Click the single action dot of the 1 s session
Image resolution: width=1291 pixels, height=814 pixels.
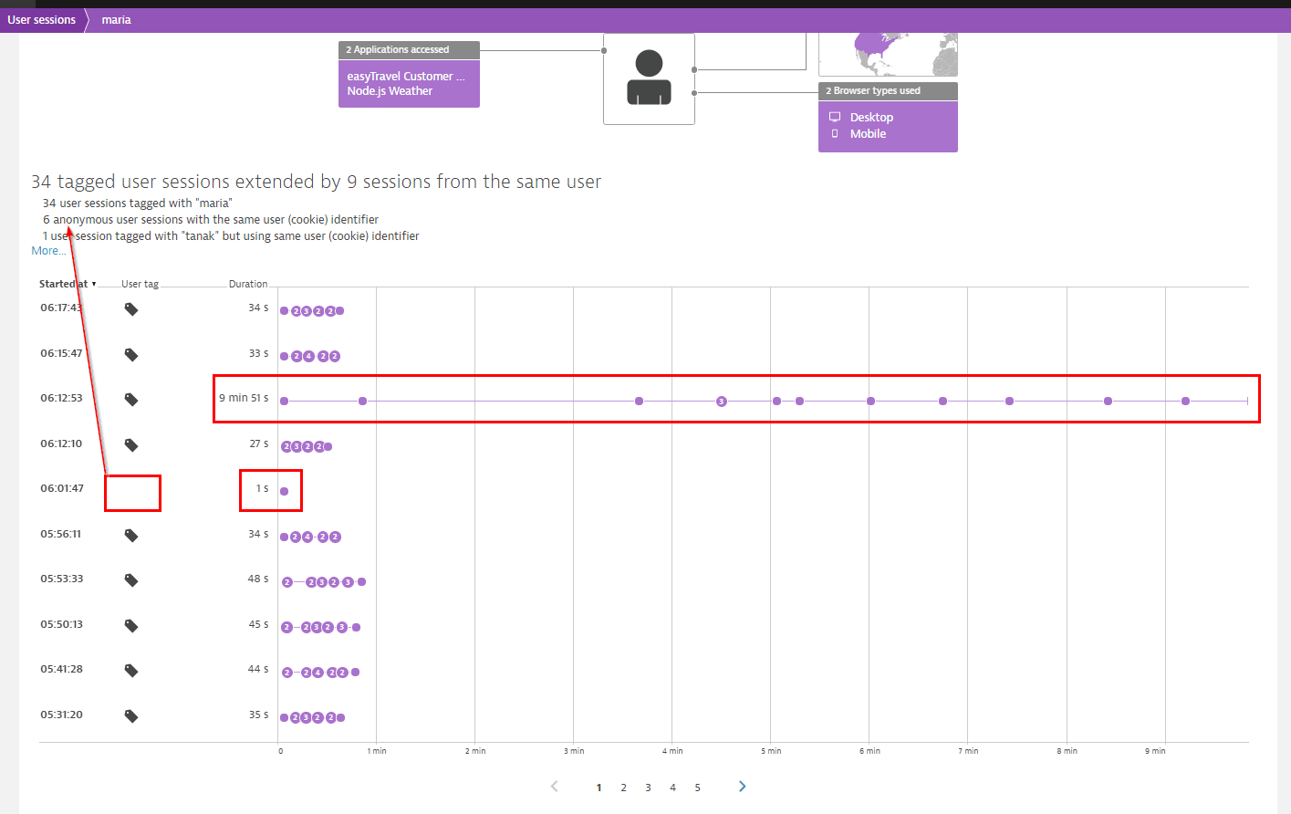click(x=284, y=491)
